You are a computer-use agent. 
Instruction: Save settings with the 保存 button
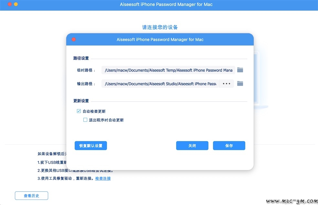coord(229,146)
